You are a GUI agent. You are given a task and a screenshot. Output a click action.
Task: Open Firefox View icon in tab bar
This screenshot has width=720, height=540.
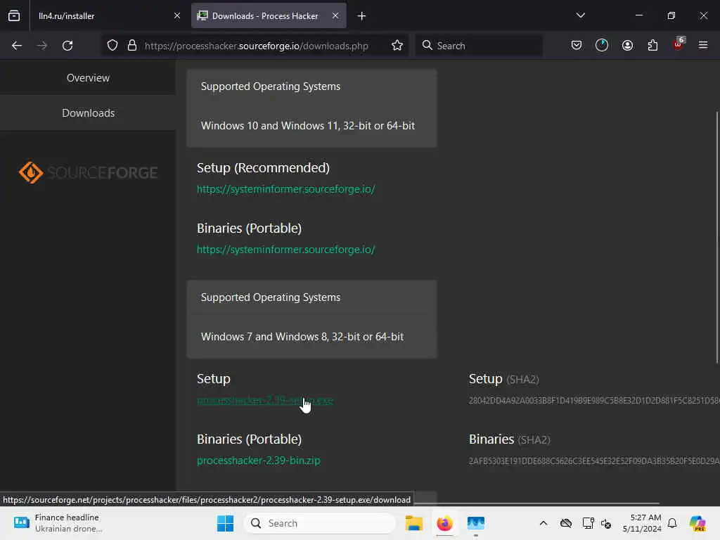(x=14, y=15)
